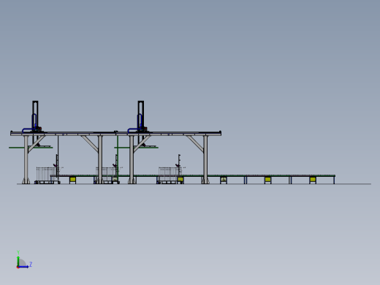Select the rightmost gray support column
This screenshot has width=380, height=285.
coord(205,159)
